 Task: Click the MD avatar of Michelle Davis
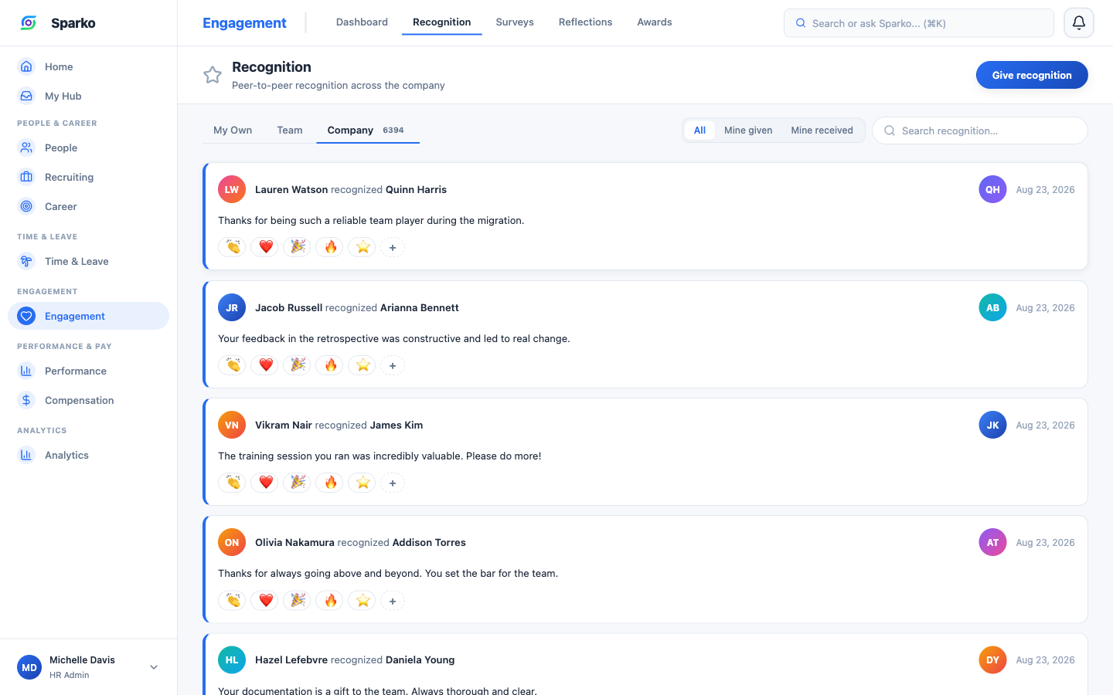(29, 667)
